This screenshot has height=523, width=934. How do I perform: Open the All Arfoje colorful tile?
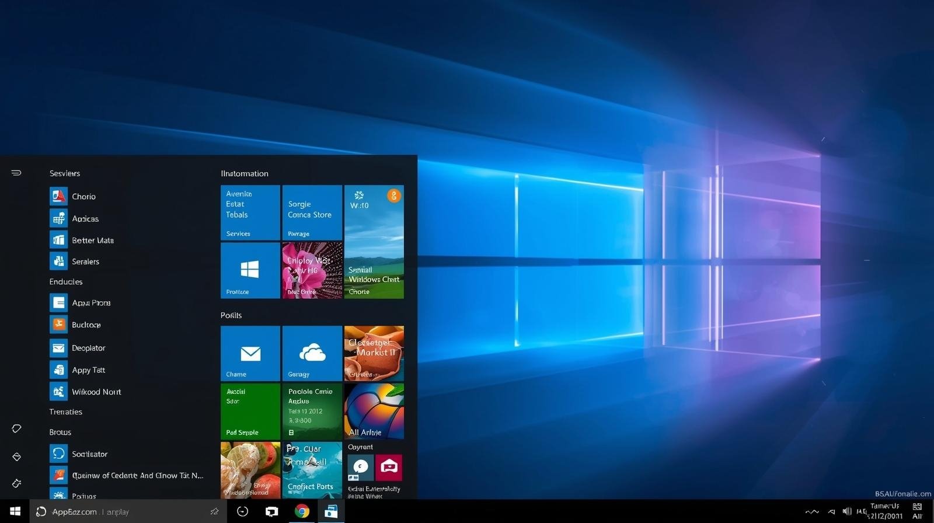point(374,411)
